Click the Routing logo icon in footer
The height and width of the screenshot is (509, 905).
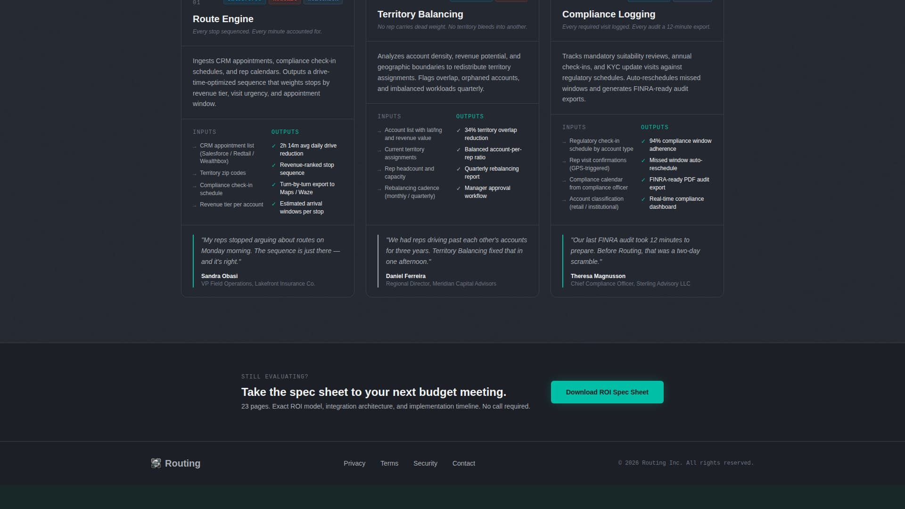156,463
